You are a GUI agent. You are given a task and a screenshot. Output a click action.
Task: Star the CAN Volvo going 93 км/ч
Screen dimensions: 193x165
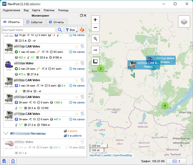pyautogui.click(x=76, y=46)
